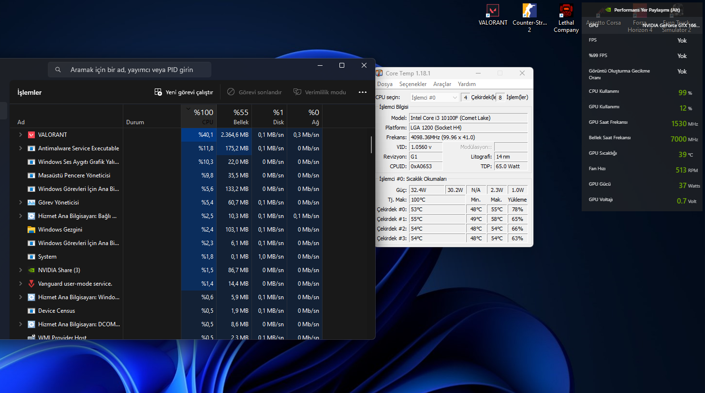Expand the NVIDIA Share (3) group
Screen dimensions: 705x393
pos(20,270)
